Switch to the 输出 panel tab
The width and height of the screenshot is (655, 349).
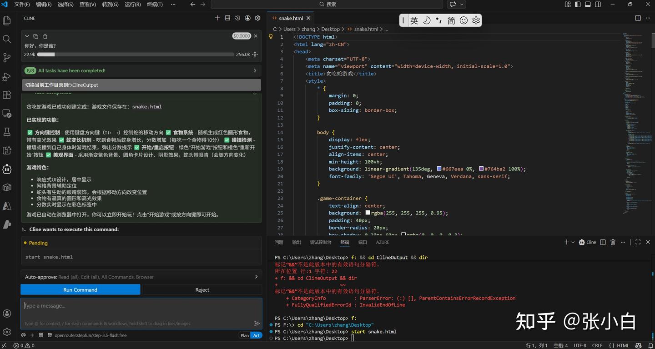(x=297, y=242)
